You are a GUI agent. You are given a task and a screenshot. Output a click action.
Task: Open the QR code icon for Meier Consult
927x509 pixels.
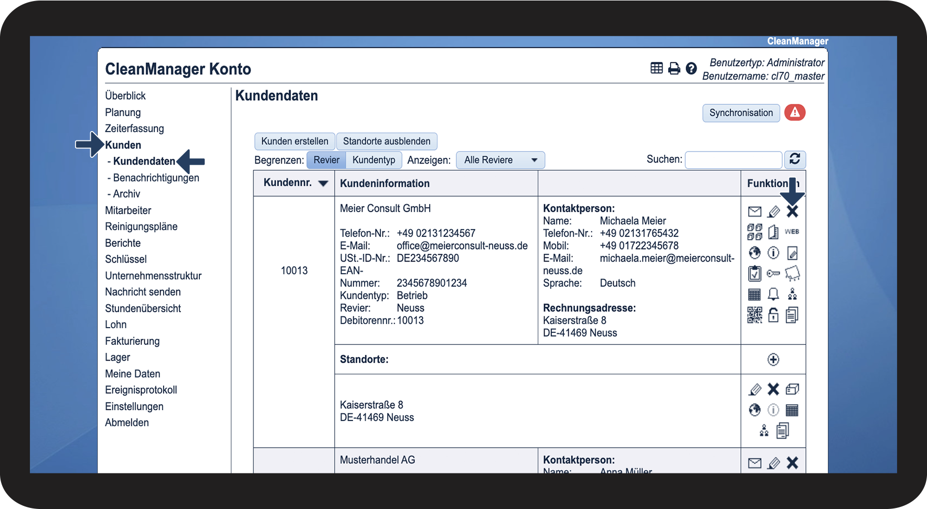click(x=754, y=315)
